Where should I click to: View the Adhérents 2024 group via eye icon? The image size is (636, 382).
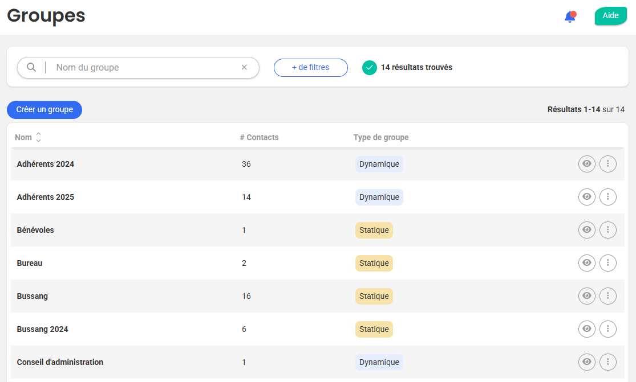tap(586, 164)
